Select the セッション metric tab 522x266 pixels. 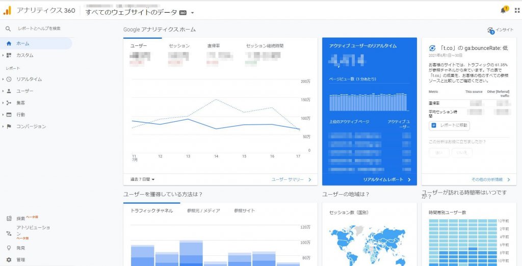(x=179, y=46)
